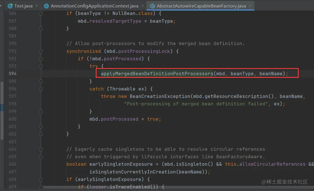Collapse the catch block at line 596
This screenshot has width=314, height=191.
coord(41,89)
